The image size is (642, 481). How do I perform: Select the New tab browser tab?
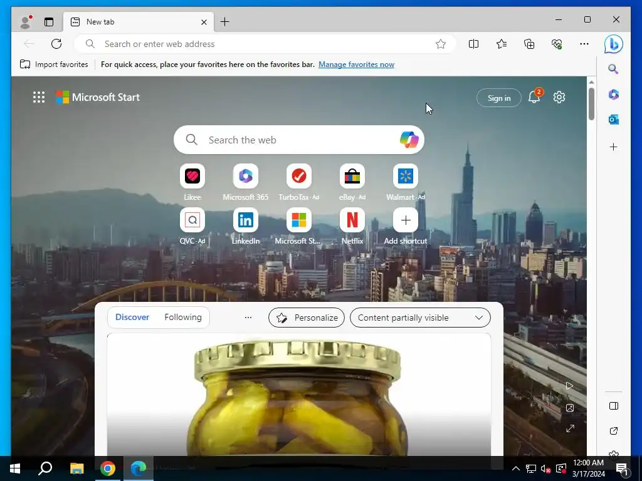139,22
